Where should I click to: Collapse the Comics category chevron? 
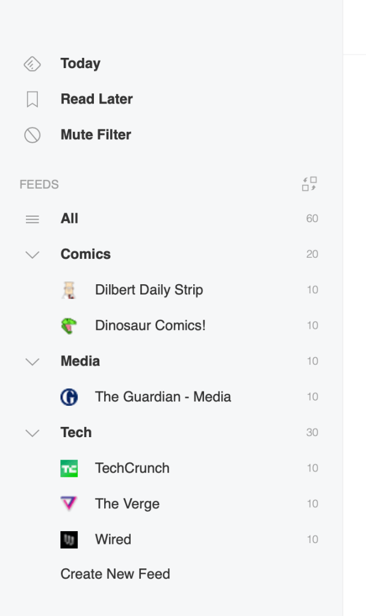point(33,255)
